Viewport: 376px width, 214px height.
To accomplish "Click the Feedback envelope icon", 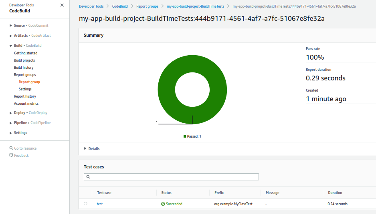I will (x=11, y=155).
